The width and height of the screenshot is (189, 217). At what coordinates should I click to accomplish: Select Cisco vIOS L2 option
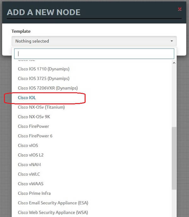pyautogui.click(x=31, y=155)
